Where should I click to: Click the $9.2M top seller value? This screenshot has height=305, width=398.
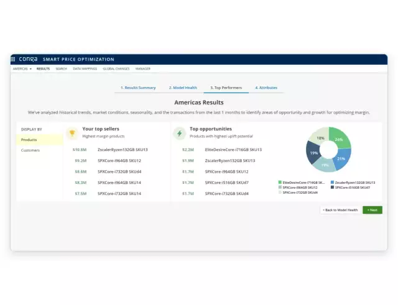[81, 160]
